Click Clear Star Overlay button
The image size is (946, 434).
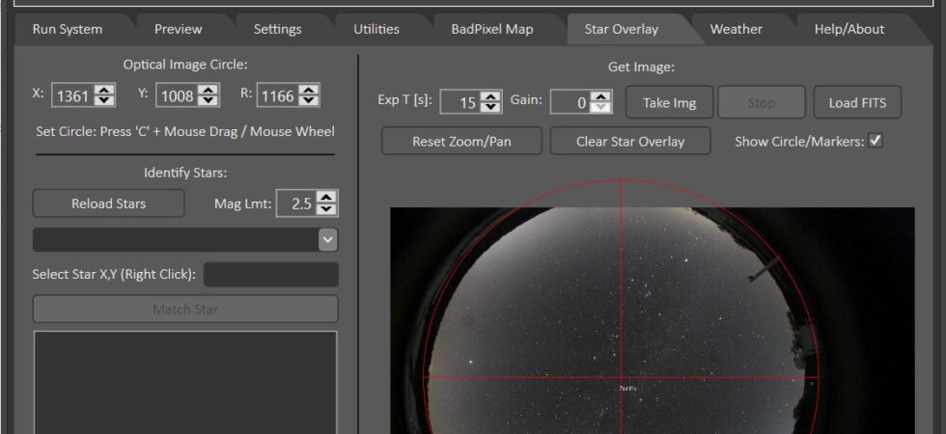[x=630, y=141]
